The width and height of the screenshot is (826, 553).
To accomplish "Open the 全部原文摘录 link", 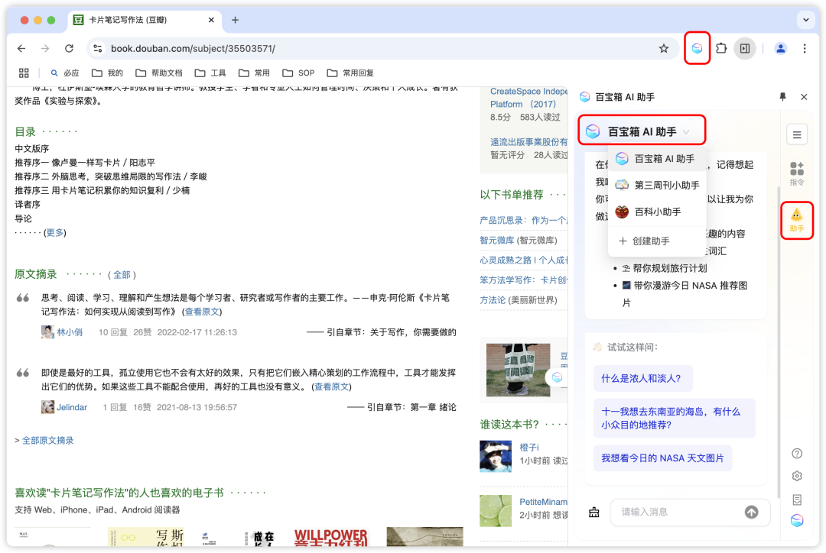I will 48,441.
